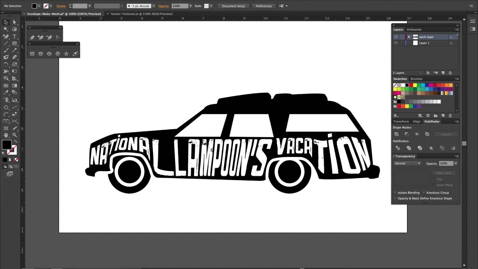
Task: Open control bar Opacity 100% dropdown arrow
Action: 190,6
